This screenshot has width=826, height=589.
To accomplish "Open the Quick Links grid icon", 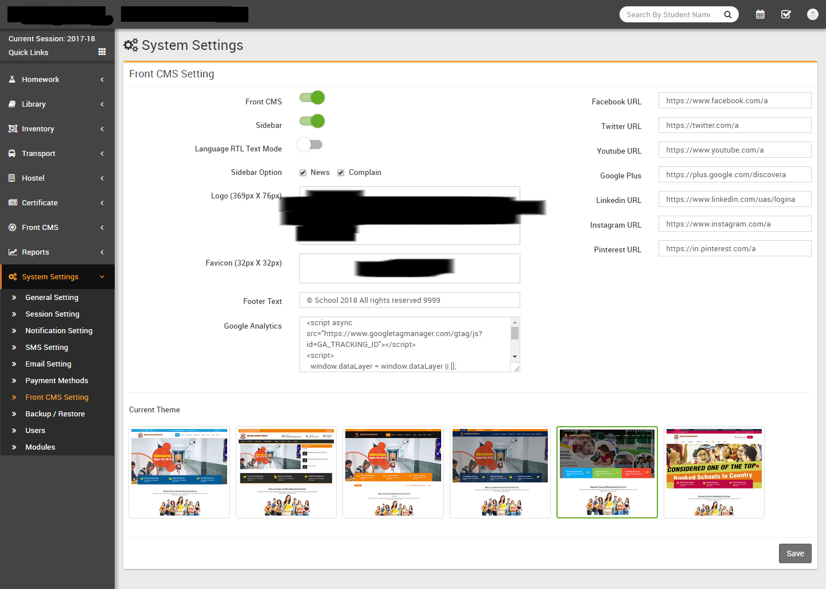I will [102, 52].
